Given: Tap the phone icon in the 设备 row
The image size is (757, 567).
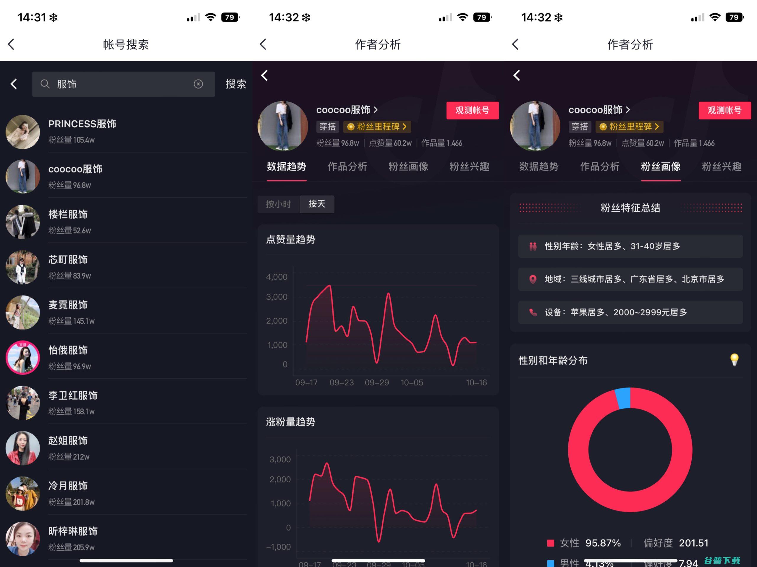Looking at the screenshot, I should click(533, 312).
